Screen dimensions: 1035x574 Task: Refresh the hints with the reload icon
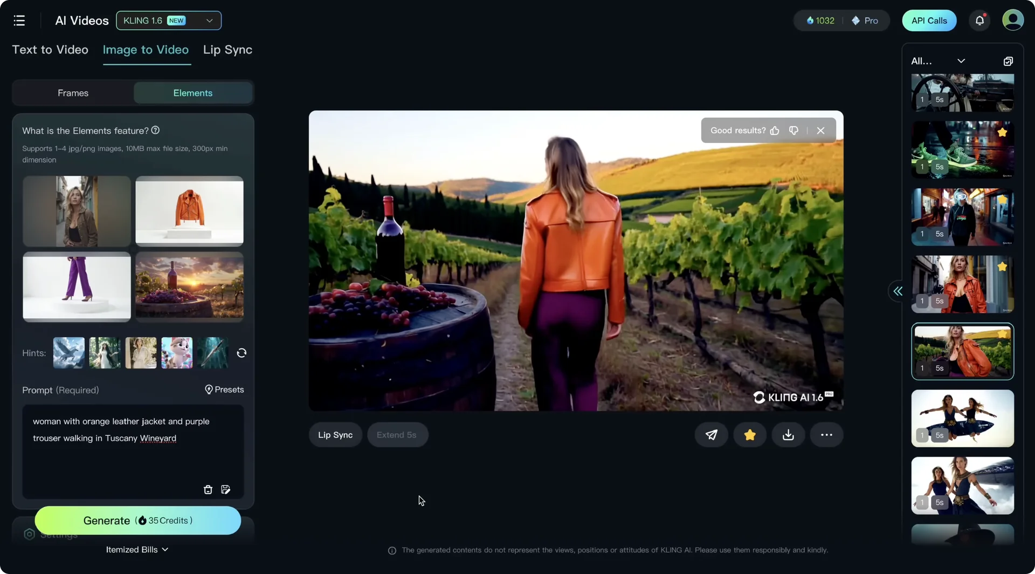tap(241, 353)
